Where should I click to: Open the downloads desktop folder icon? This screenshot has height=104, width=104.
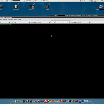(x=16, y=7)
